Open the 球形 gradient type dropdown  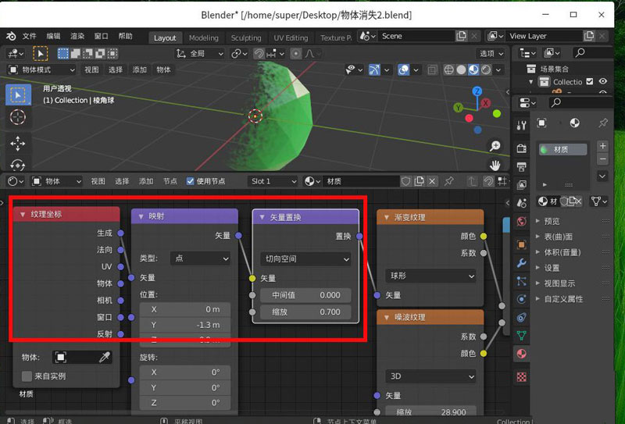pos(431,276)
